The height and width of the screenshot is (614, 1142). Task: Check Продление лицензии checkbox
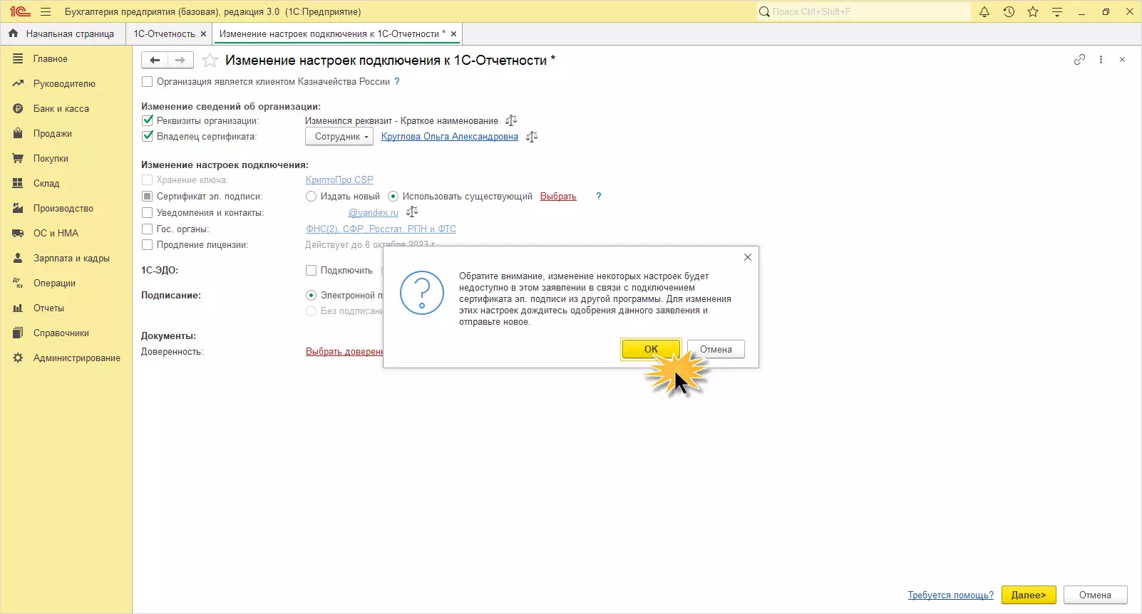(147, 244)
